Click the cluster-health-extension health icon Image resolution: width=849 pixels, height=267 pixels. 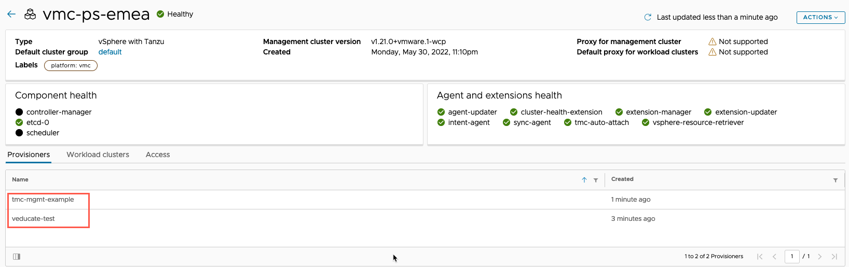click(514, 112)
